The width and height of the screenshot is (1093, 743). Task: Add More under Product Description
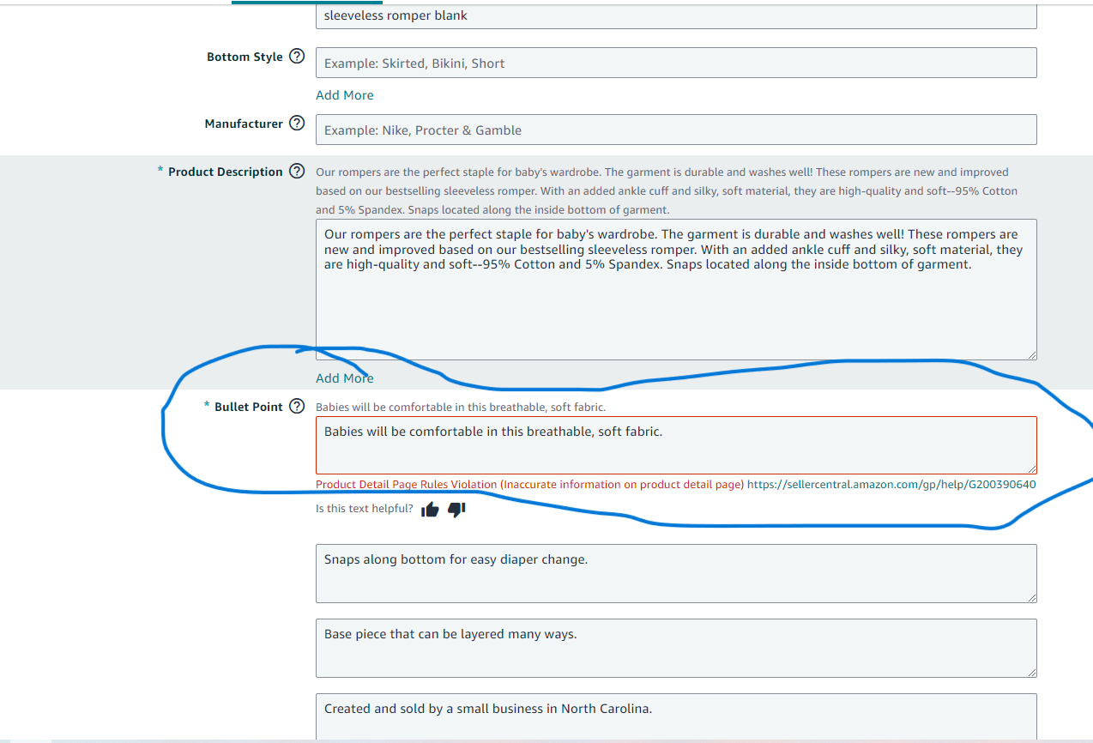tap(344, 378)
